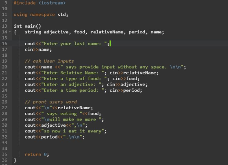Click 'int main()' on line 13
This screenshot has width=228, height=165.
pos(27,26)
